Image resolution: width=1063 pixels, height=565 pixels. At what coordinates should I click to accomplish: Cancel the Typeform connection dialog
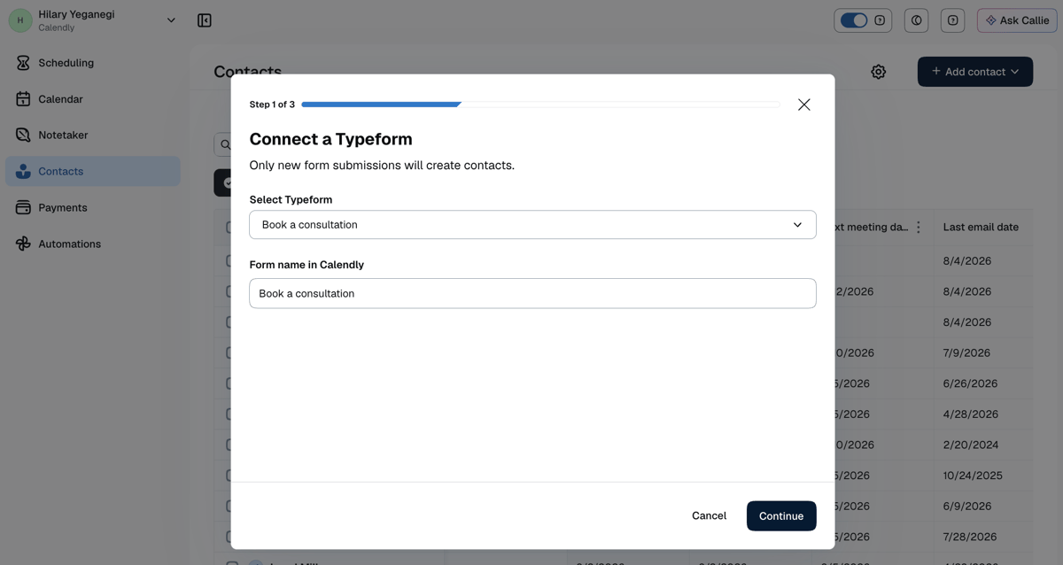point(709,515)
